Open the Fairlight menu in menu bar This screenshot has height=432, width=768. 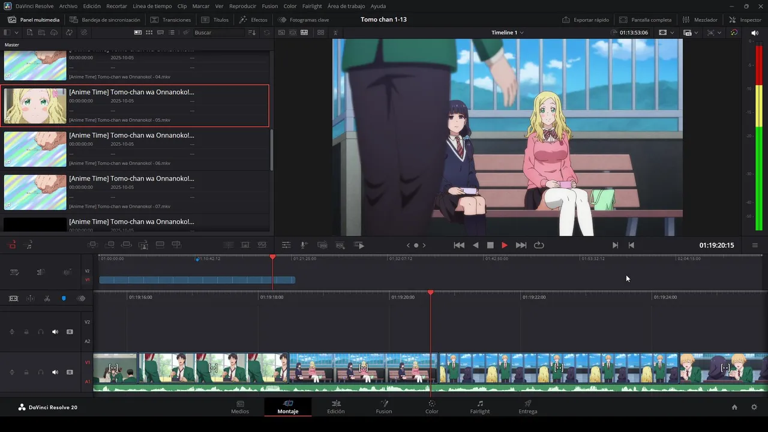click(312, 6)
